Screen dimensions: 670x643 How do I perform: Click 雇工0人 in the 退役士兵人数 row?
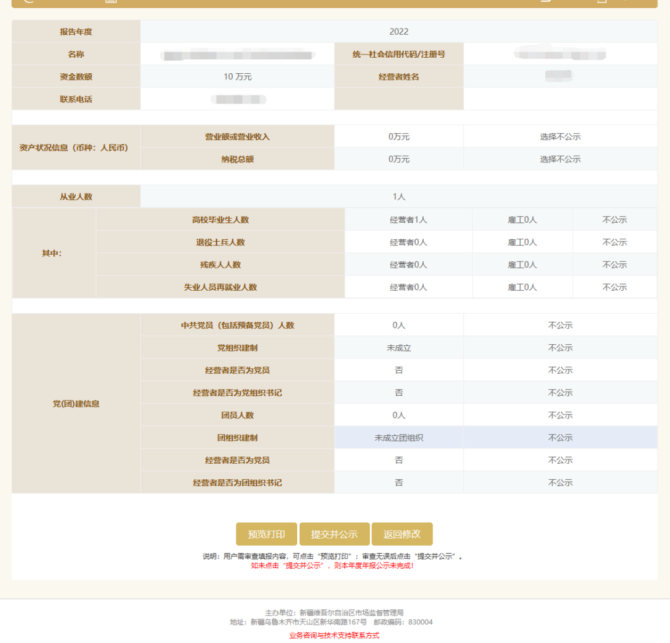tap(522, 242)
